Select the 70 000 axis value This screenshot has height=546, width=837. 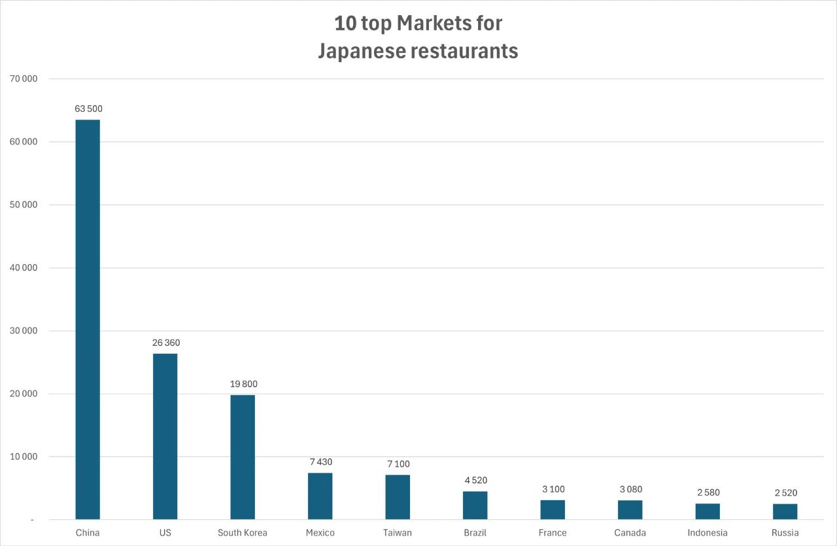click(24, 79)
